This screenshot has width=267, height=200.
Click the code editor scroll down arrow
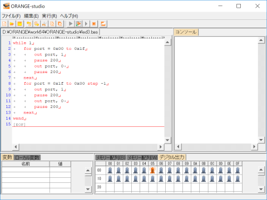tap(167, 140)
